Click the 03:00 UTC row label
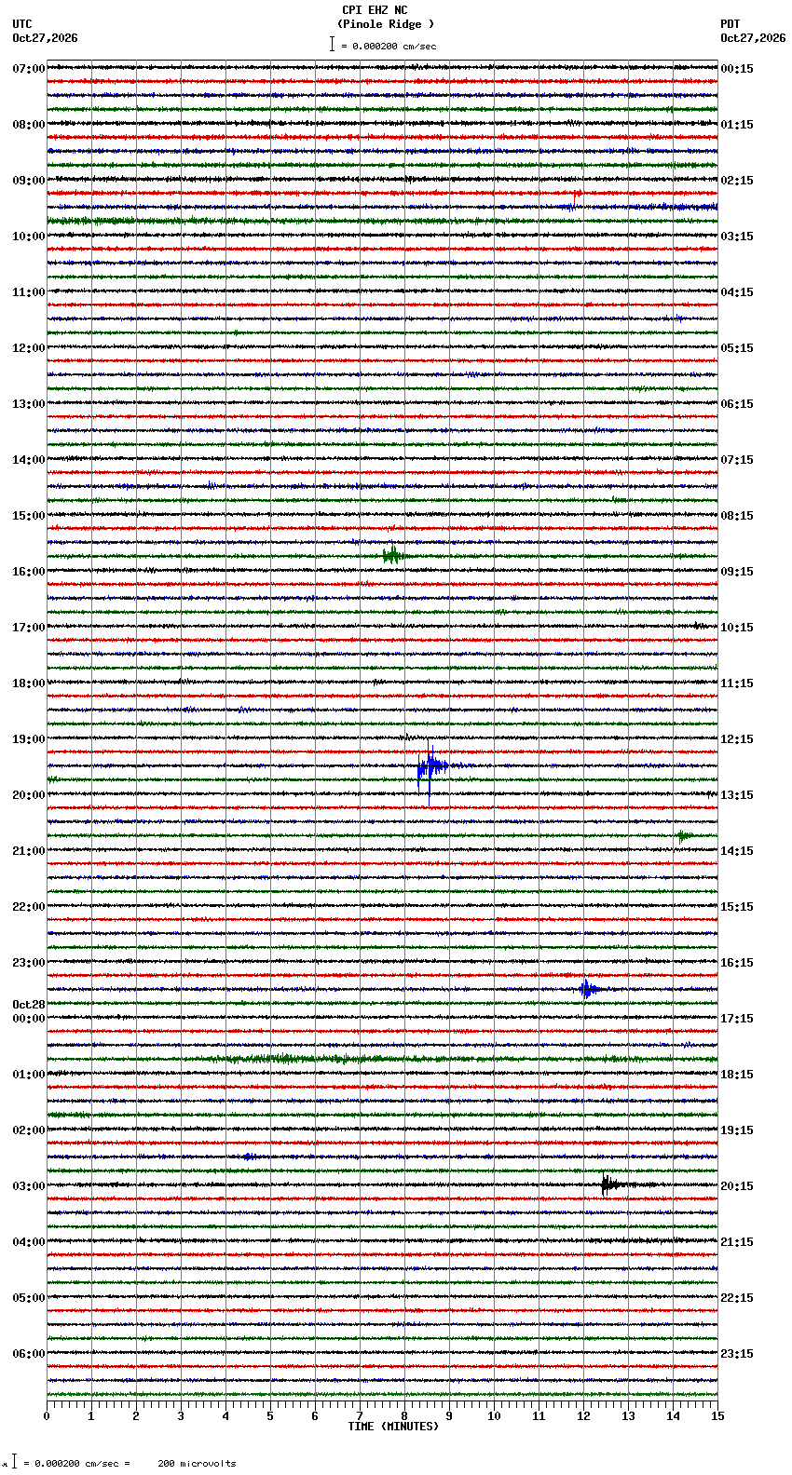 click(29, 1186)
